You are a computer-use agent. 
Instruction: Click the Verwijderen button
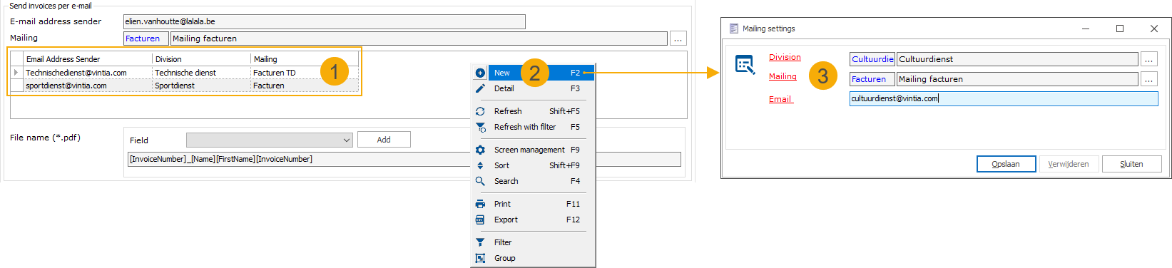[x=1068, y=164]
